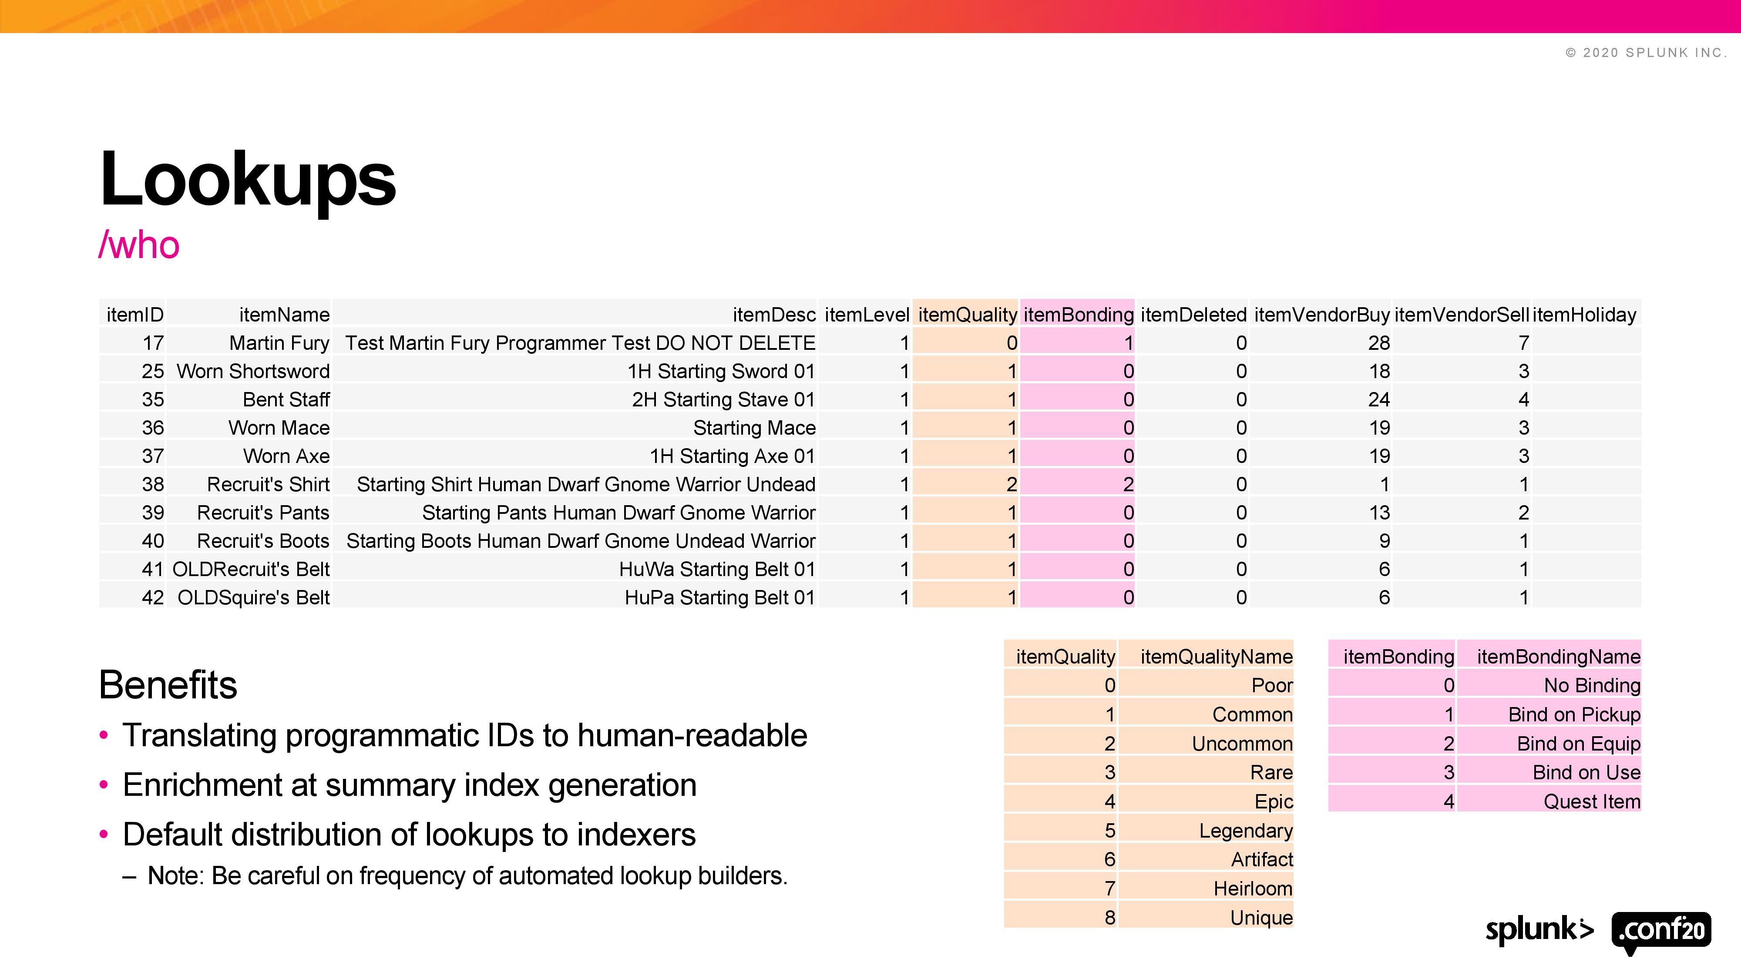The height and width of the screenshot is (979, 1741).
Task: Select the Heirloom quality row
Action: [1252, 888]
